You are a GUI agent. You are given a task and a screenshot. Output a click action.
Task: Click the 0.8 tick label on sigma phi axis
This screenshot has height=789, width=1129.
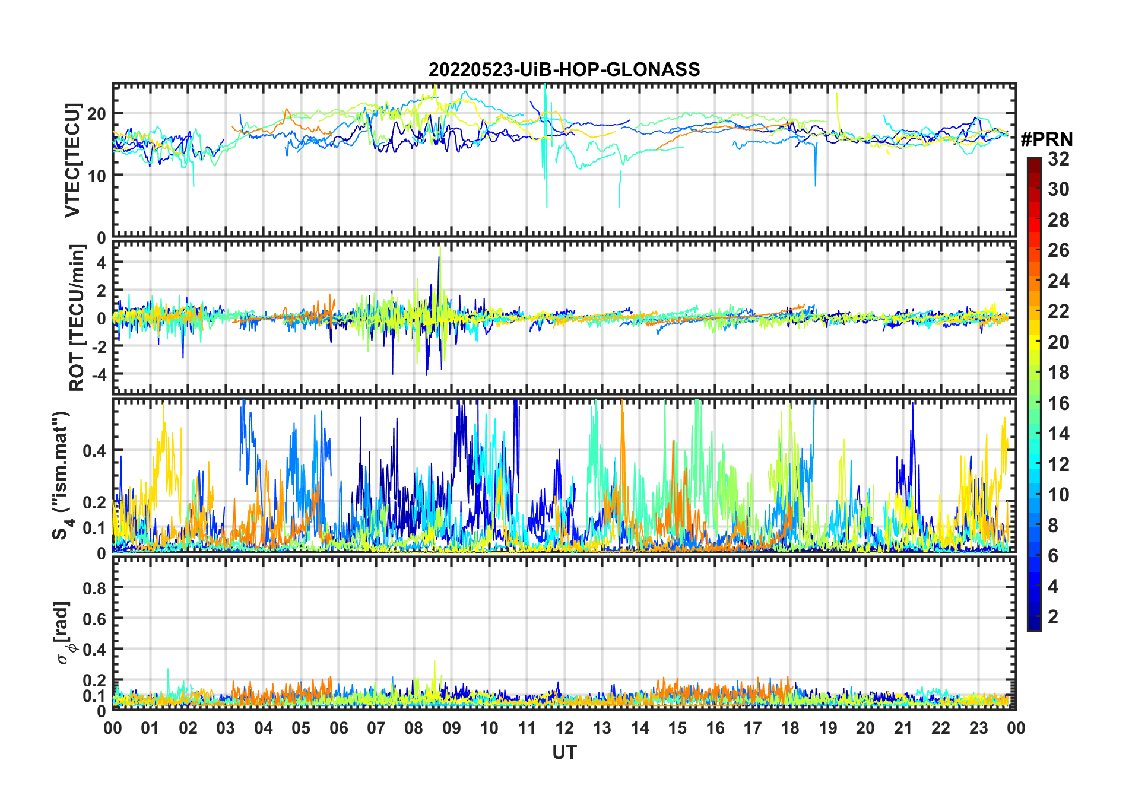(94, 588)
